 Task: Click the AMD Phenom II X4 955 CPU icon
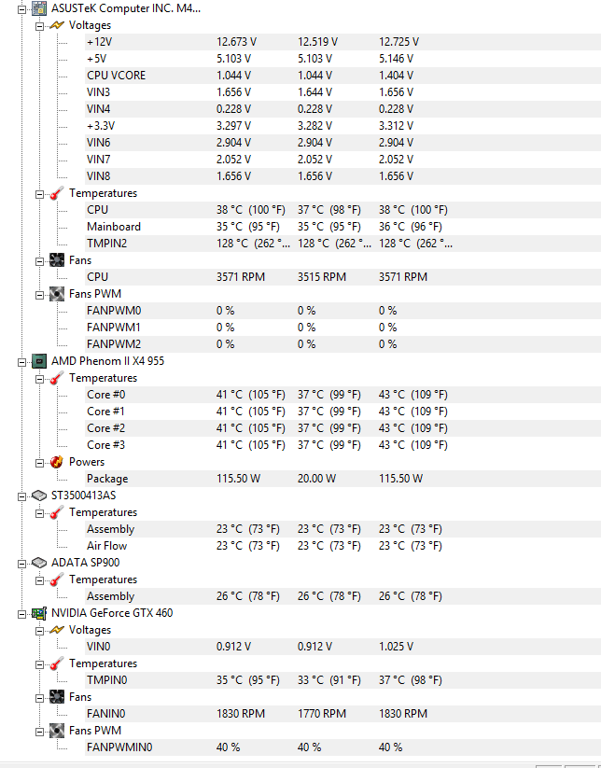(39, 361)
